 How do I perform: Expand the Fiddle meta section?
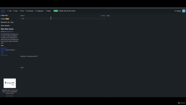(x=4, y=15)
